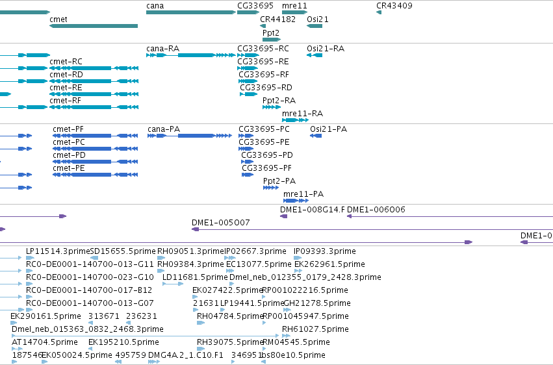553x365 pixels.
Task: Select the RC0-DE0001-140700-013-G11 label
Action: (x=90, y=264)
